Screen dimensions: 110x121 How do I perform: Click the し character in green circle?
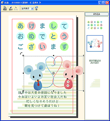[x=53, y=26]
